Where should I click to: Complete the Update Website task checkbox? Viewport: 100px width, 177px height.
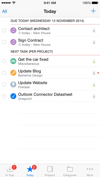[4, 84]
